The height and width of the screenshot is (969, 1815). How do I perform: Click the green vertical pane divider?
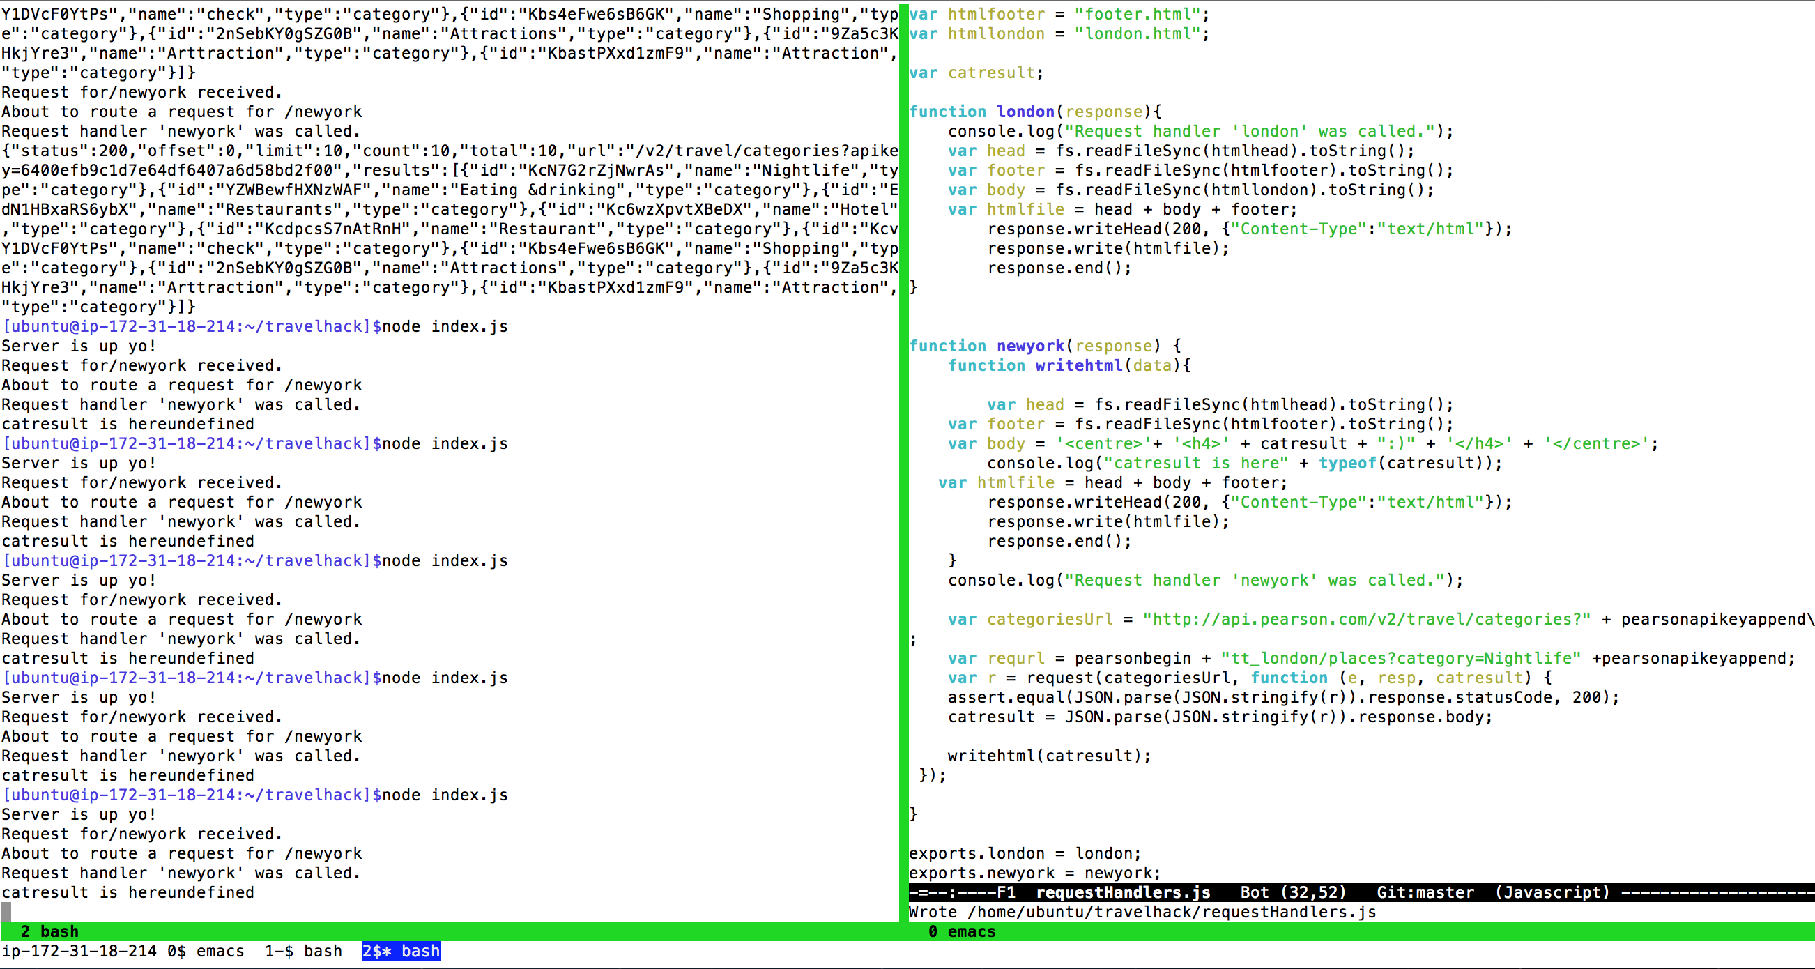pyautogui.click(x=904, y=458)
